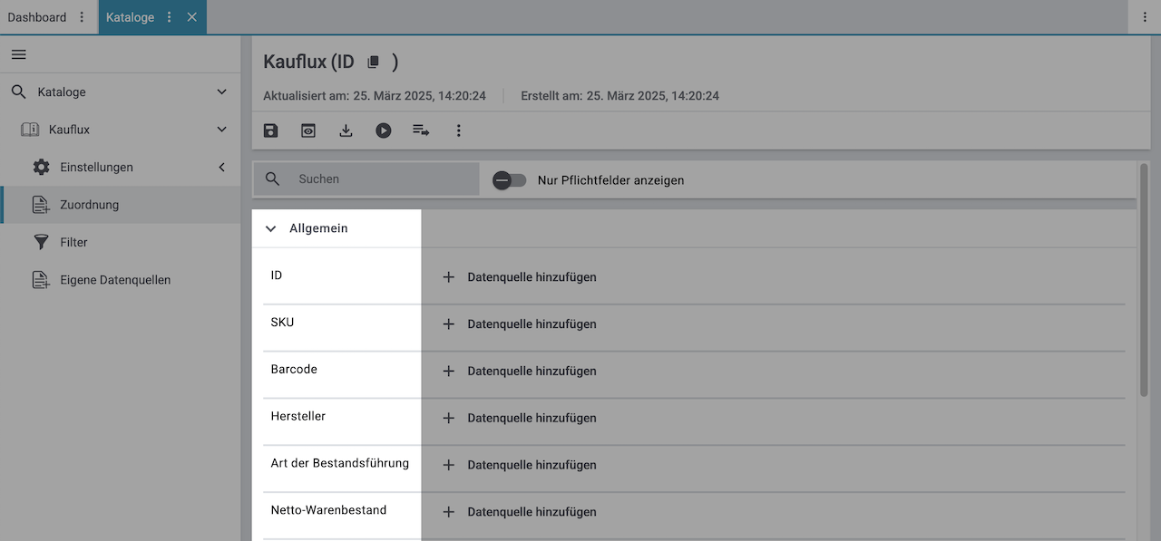Click the download catalog icon
Screen dimensions: 1161x541
(x=346, y=130)
